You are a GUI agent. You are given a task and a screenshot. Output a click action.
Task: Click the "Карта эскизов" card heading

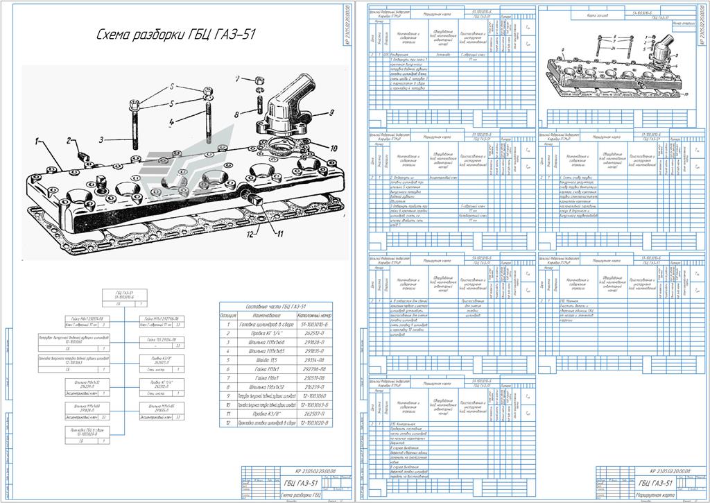tap(598, 15)
